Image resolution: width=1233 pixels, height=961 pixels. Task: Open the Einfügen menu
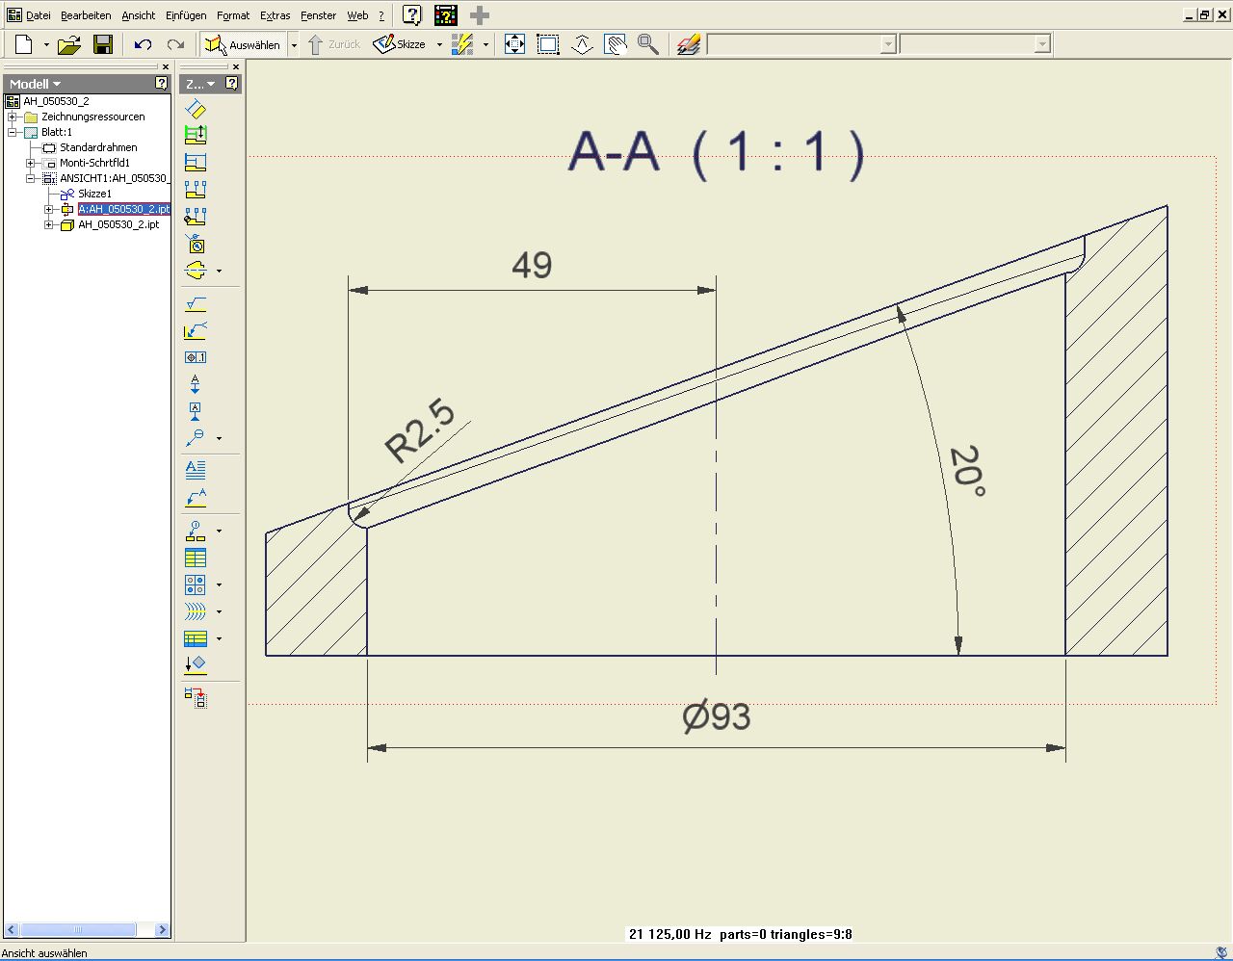[185, 15]
